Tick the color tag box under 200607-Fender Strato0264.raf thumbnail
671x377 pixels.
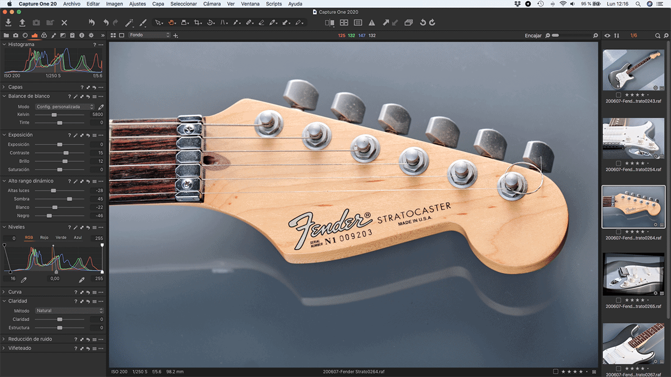click(x=618, y=232)
